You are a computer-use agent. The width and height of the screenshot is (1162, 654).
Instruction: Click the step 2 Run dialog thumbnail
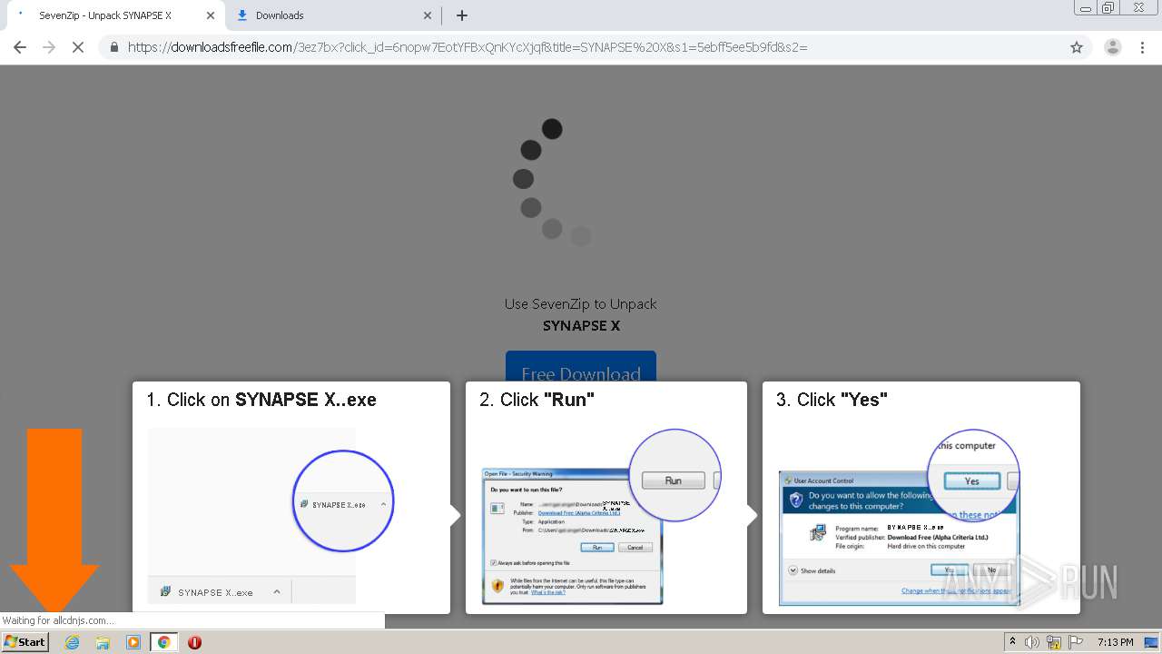[x=600, y=516]
